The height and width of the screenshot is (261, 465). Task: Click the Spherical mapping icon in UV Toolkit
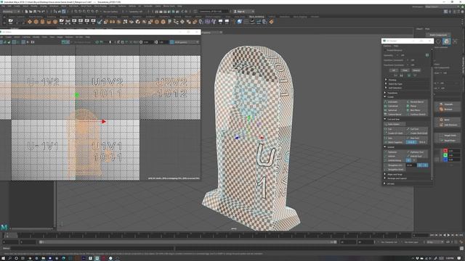pyautogui.click(x=386, y=110)
